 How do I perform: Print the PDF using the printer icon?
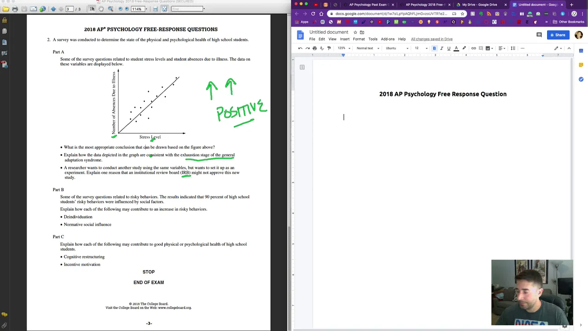(x=15, y=9)
